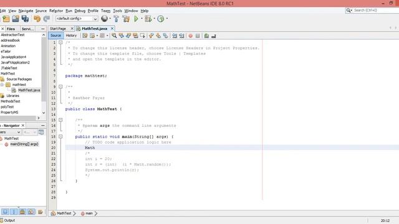This screenshot has height=224, width=399.
Task: Start debugging the project
Action: pyautogui.click(x=148, y=19)
